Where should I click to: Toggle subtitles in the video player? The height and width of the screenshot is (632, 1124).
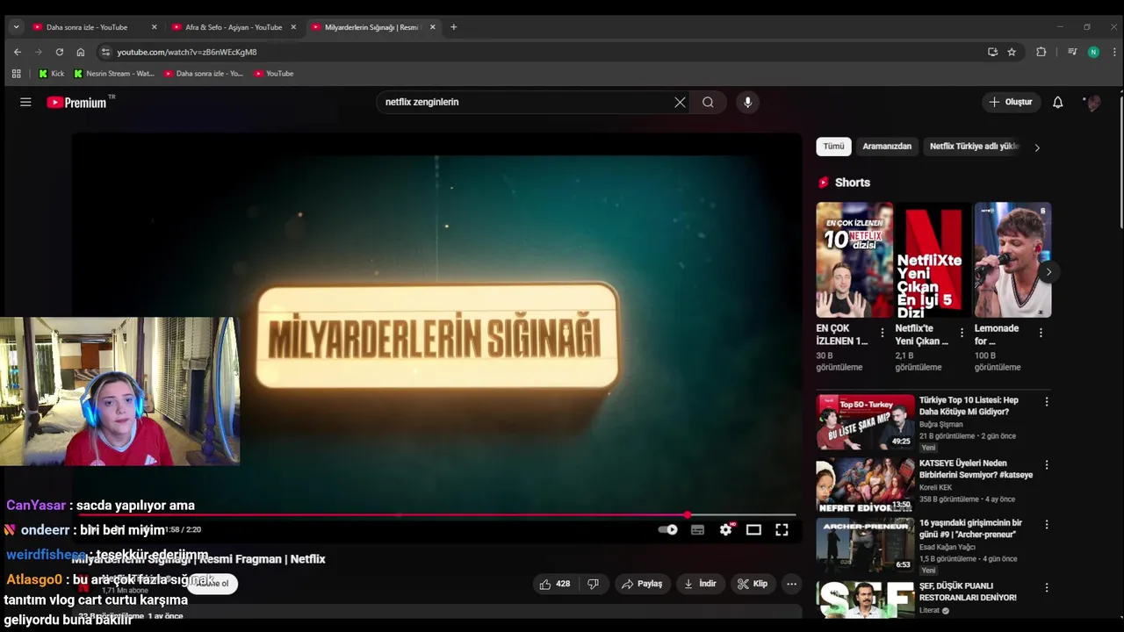(x=697, y=529)
